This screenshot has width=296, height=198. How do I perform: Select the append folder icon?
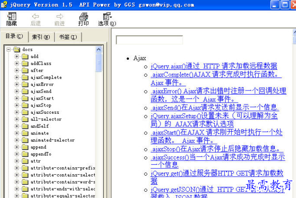pos(25,147)
